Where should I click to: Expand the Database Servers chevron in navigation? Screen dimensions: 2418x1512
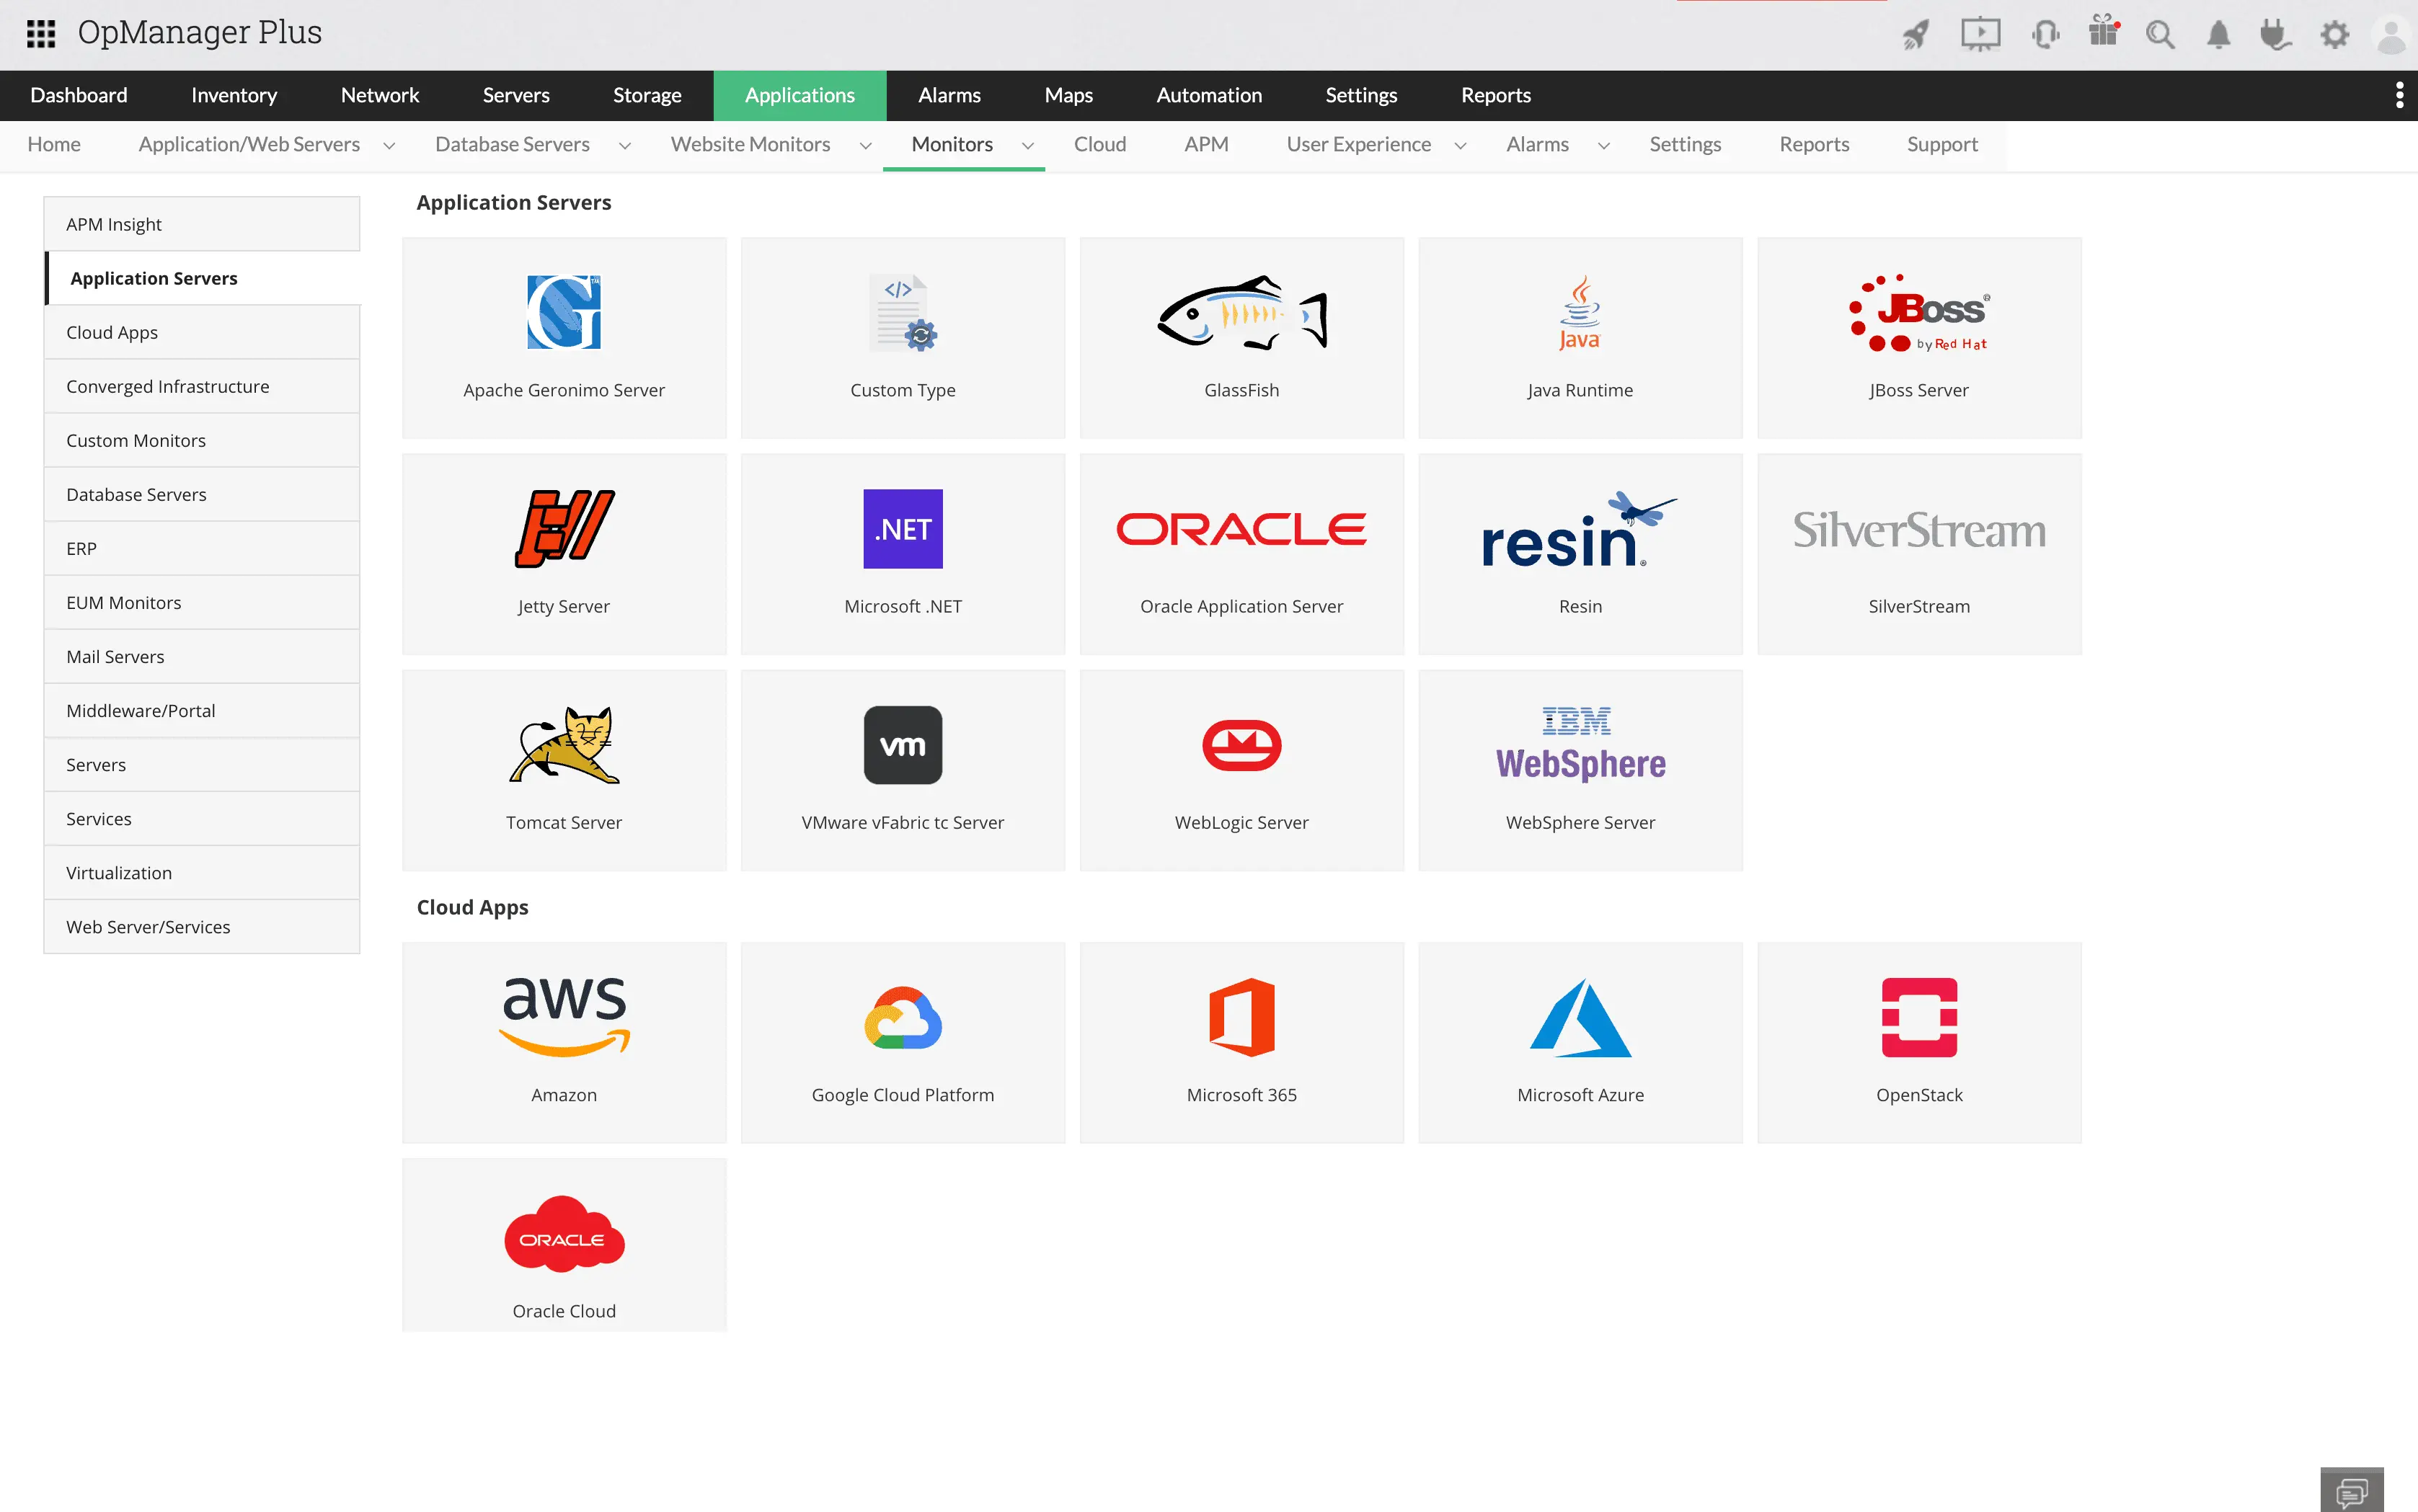point(625,146)
